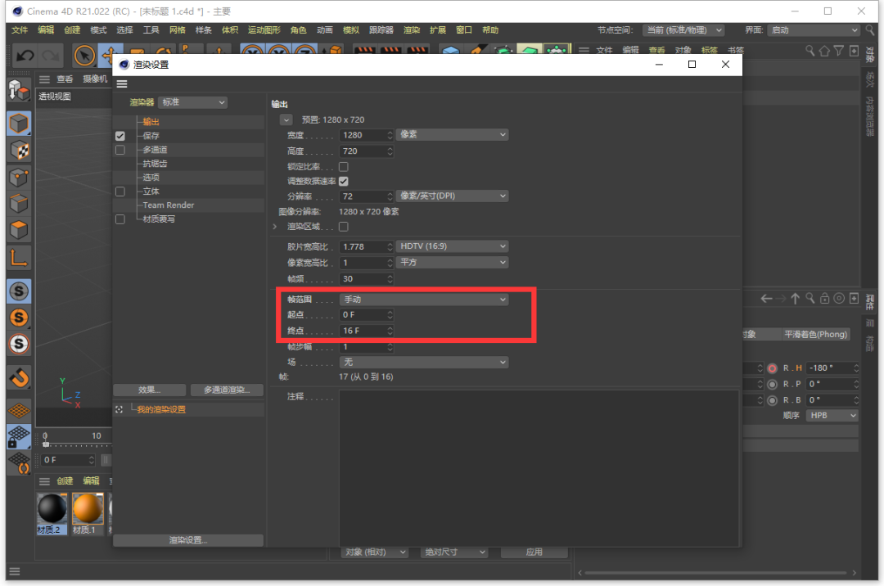Open the HDTV (16:9) film aspect dropdown
This screenshot has height=586, width=884.
click(452, 246)
